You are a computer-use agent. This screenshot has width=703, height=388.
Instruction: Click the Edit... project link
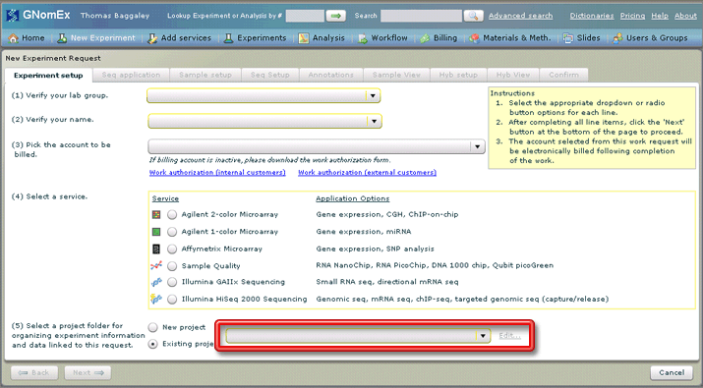(x=509, y=336)
